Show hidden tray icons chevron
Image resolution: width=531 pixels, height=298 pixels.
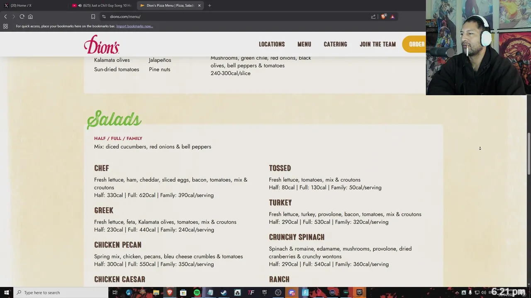(x=457, y=293)
